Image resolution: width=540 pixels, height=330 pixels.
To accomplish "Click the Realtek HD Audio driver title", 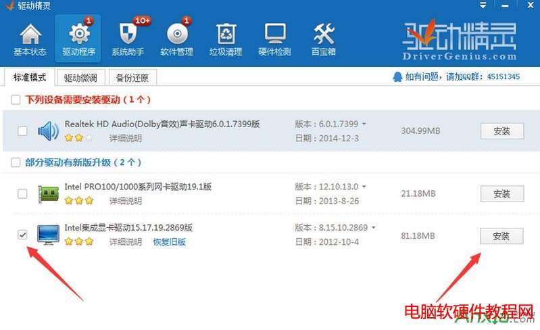I will click(x=162, y=124).
